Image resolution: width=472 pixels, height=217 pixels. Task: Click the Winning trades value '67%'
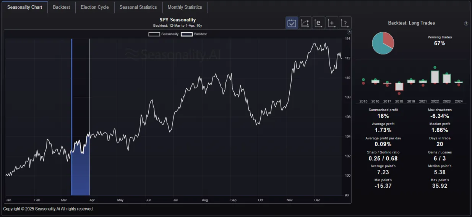(x=440, y=43)
